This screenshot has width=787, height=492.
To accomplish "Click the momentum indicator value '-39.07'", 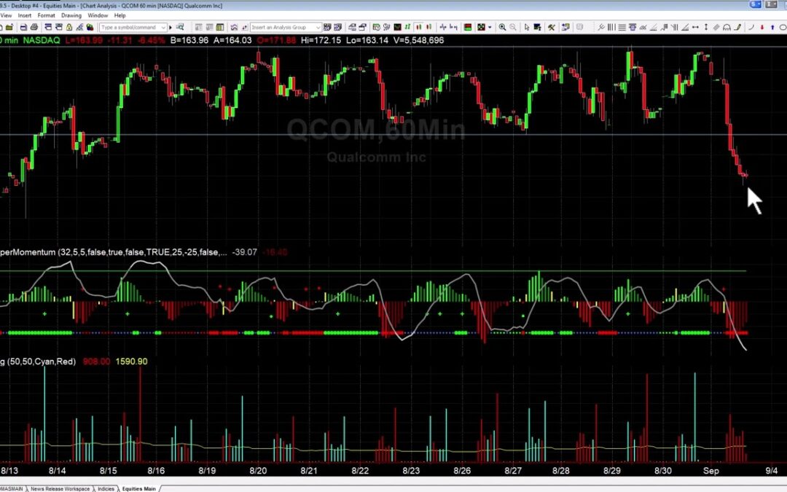I will (245, 252).
